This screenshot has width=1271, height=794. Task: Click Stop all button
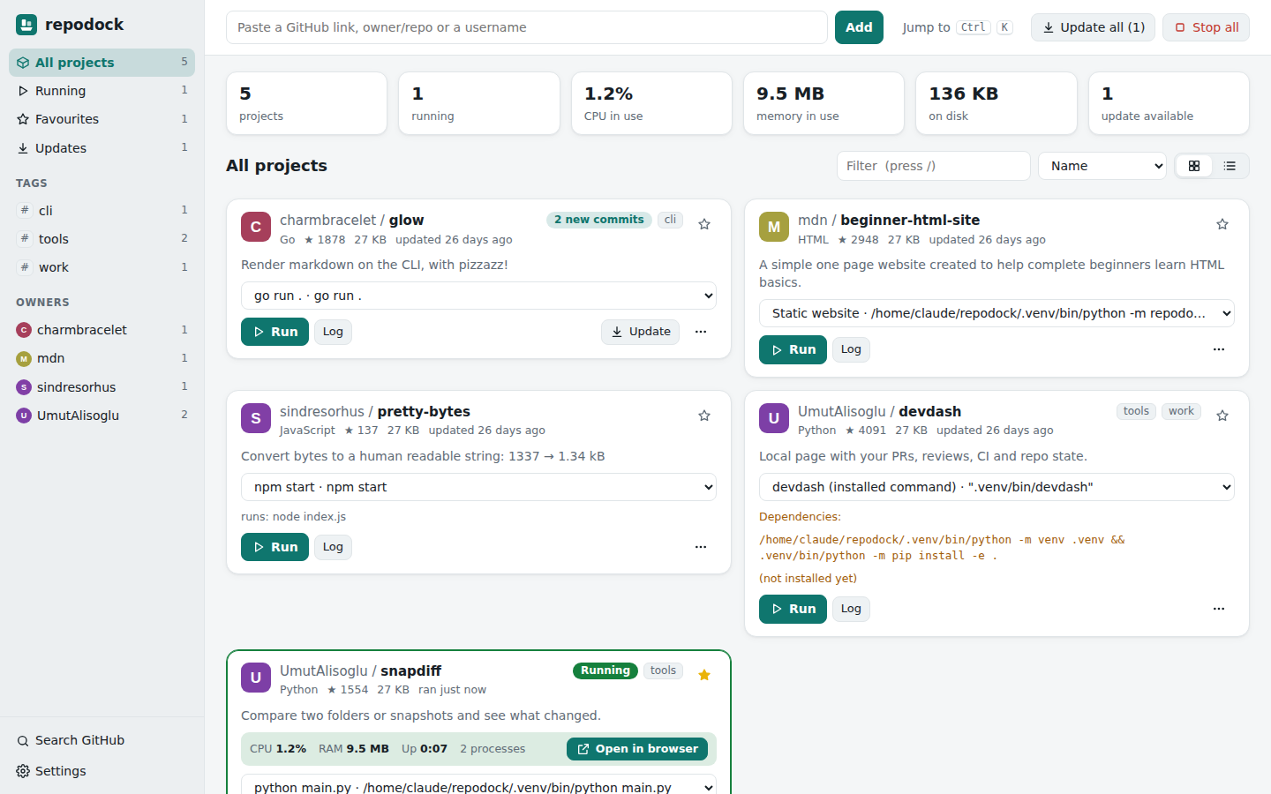(1206, 27)
